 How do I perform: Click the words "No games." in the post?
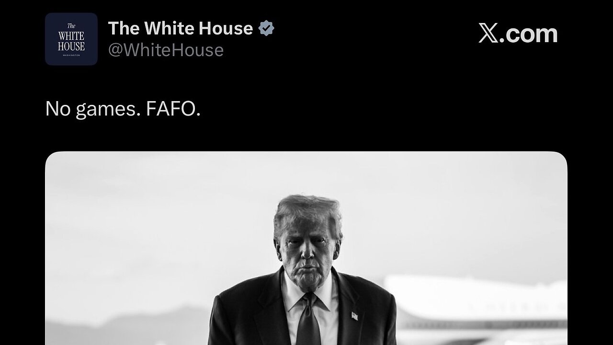point(93,110)
